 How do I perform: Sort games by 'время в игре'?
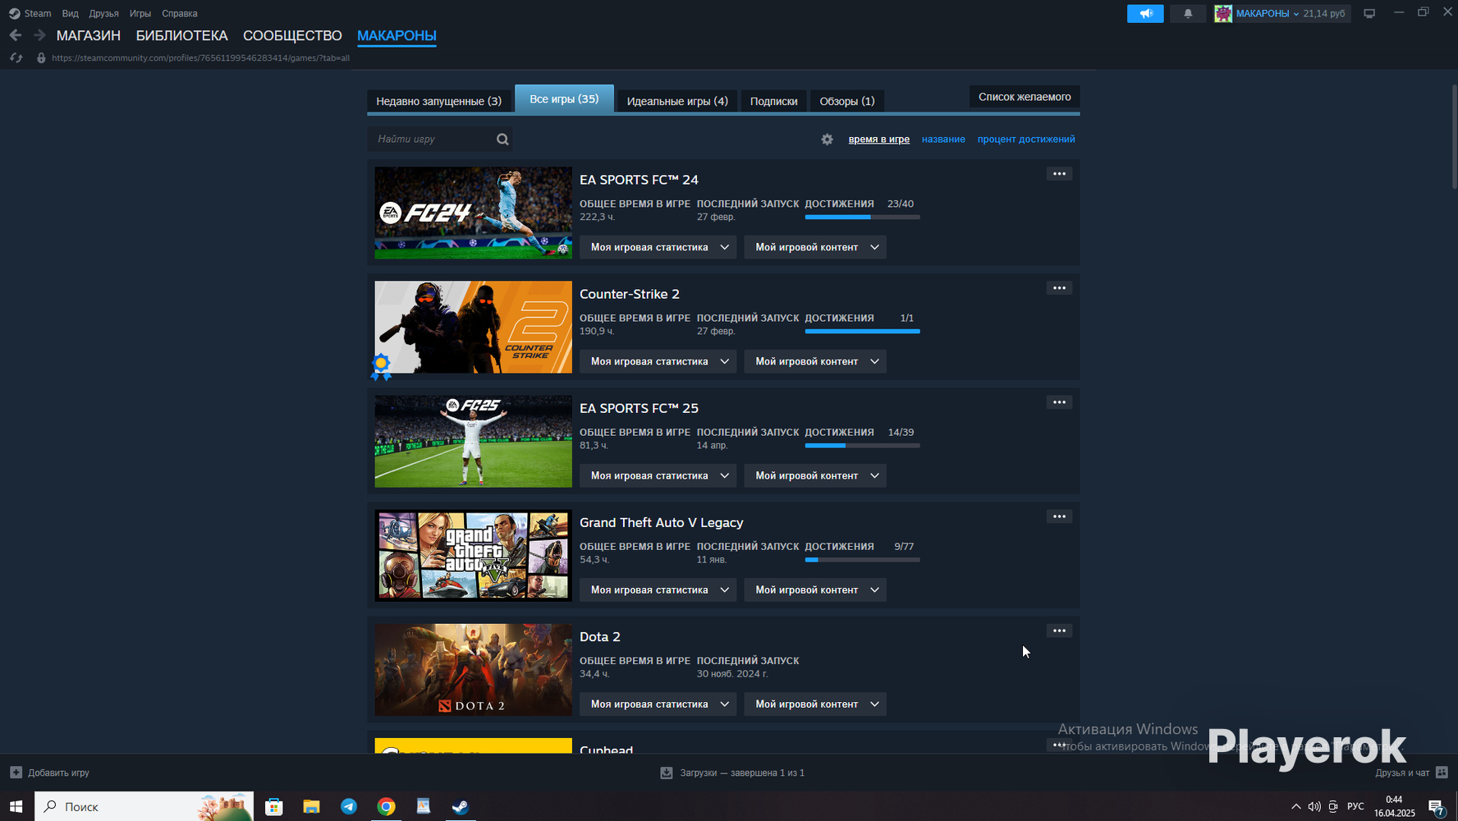[x=879, y=140]
